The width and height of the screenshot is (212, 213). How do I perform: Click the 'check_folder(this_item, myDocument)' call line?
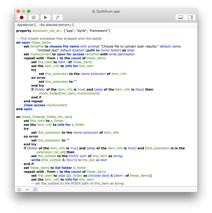(x=69, y=93)
